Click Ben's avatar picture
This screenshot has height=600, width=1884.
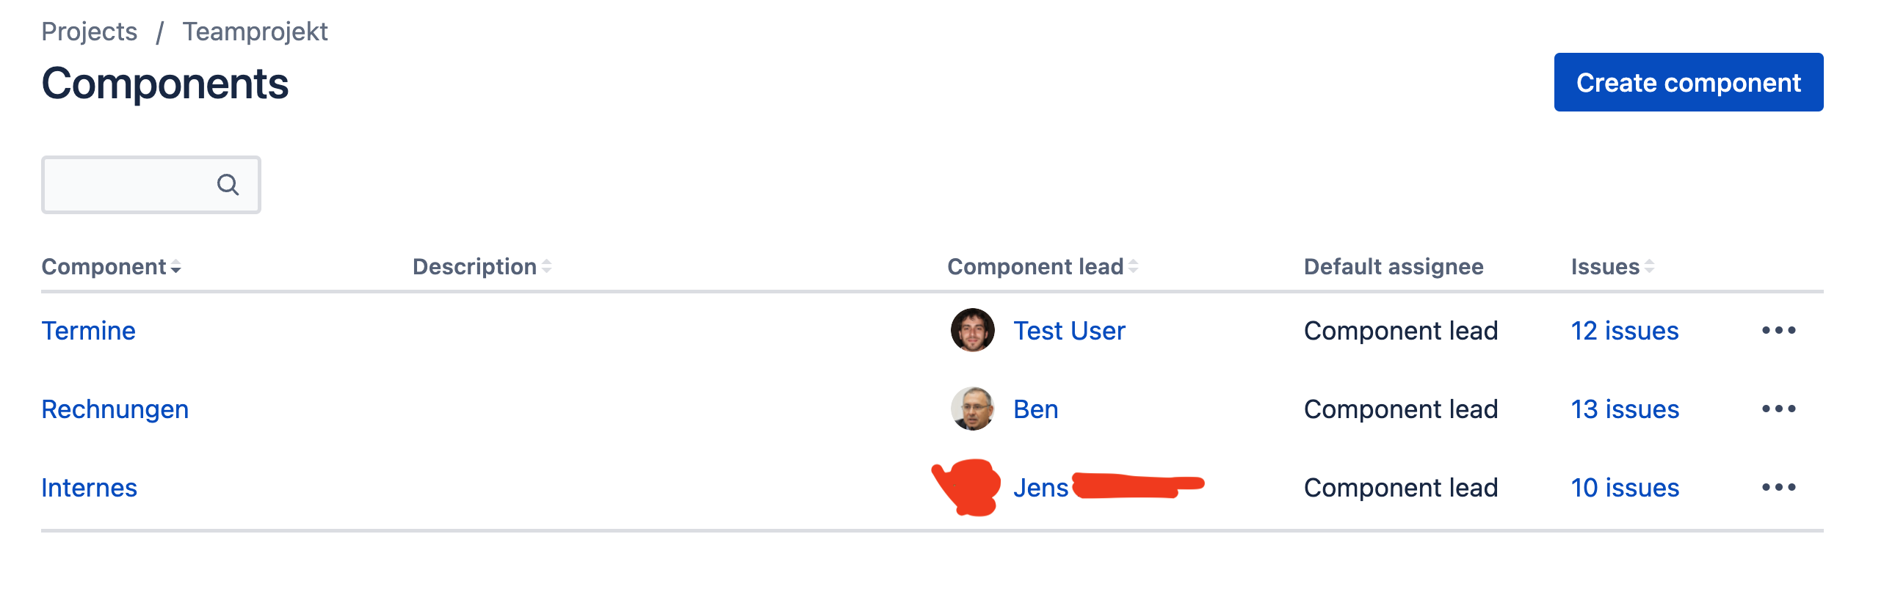(x=972, y=409)
